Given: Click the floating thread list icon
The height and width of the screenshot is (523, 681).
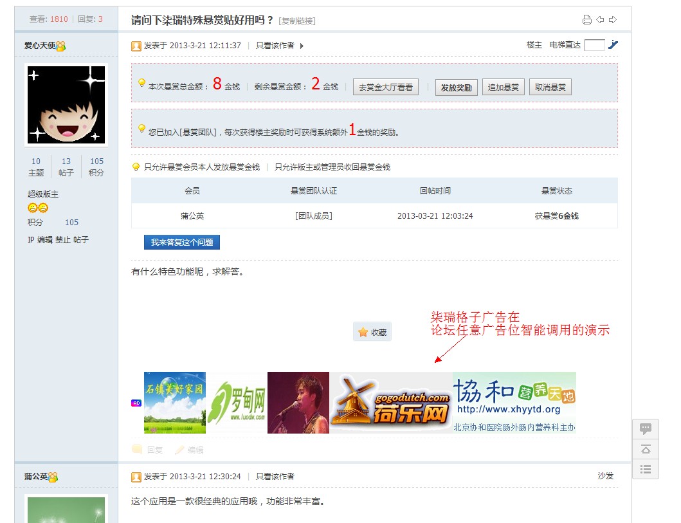Looking at the screenshot, I should coord(646,469).
